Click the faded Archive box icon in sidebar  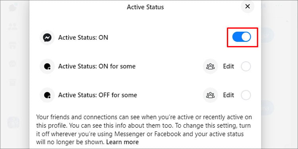coord(13,82)
